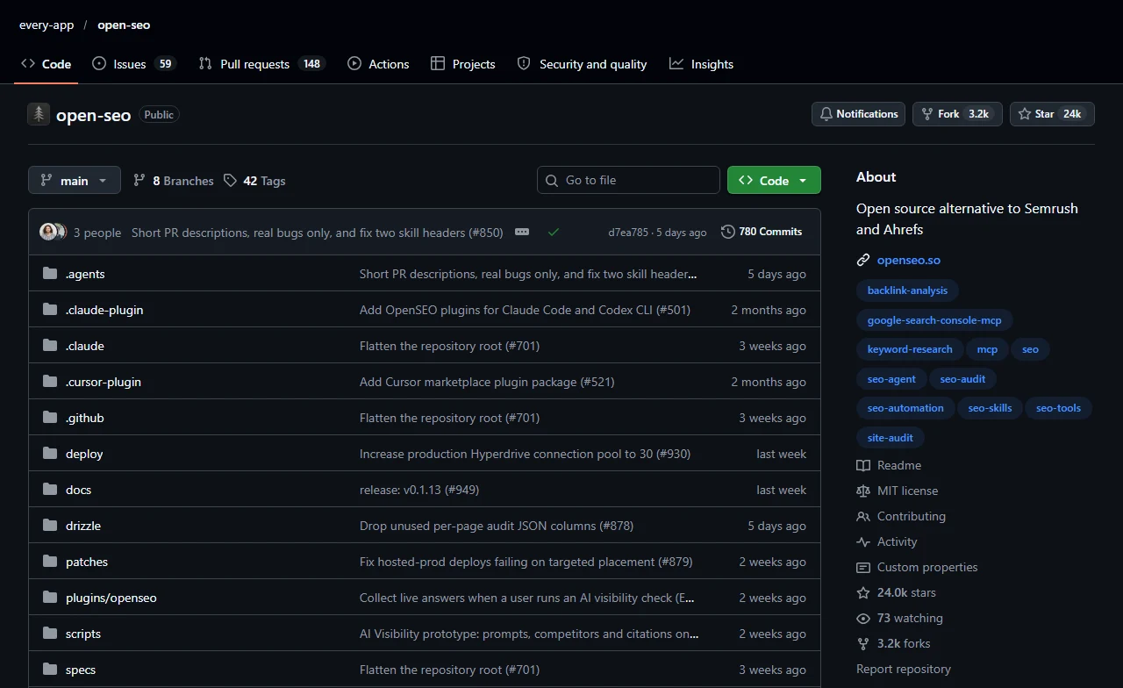Open the 42 Tags link
1123x688 pixels.
pos(254,181)
